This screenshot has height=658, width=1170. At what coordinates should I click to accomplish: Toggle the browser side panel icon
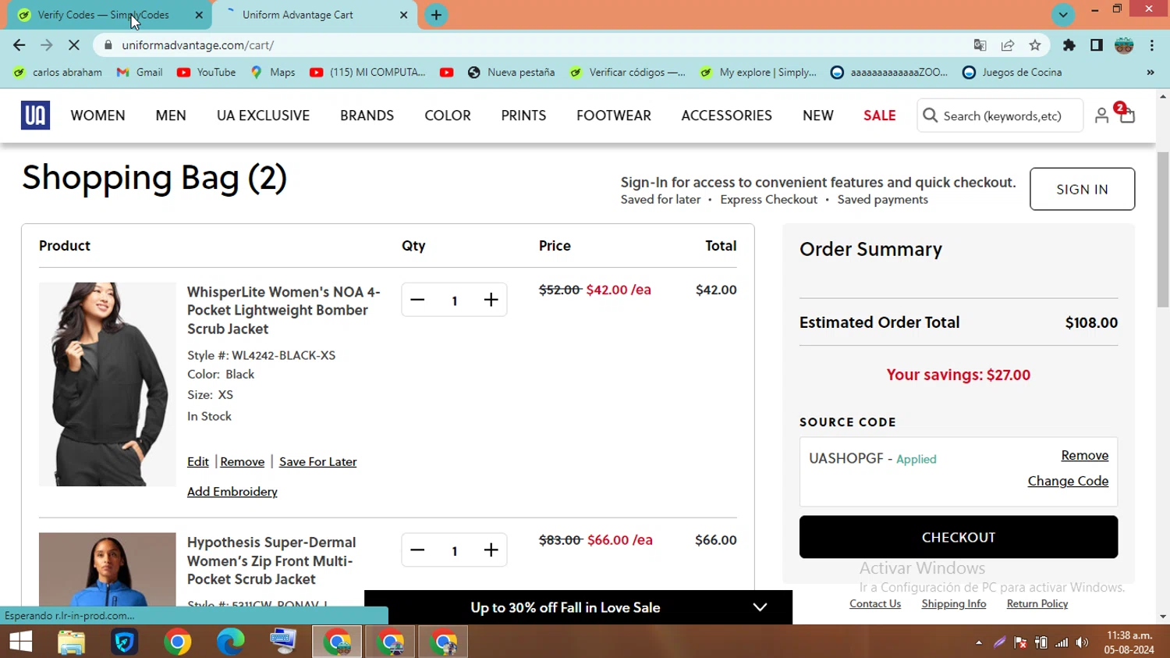pos(1097,45)
